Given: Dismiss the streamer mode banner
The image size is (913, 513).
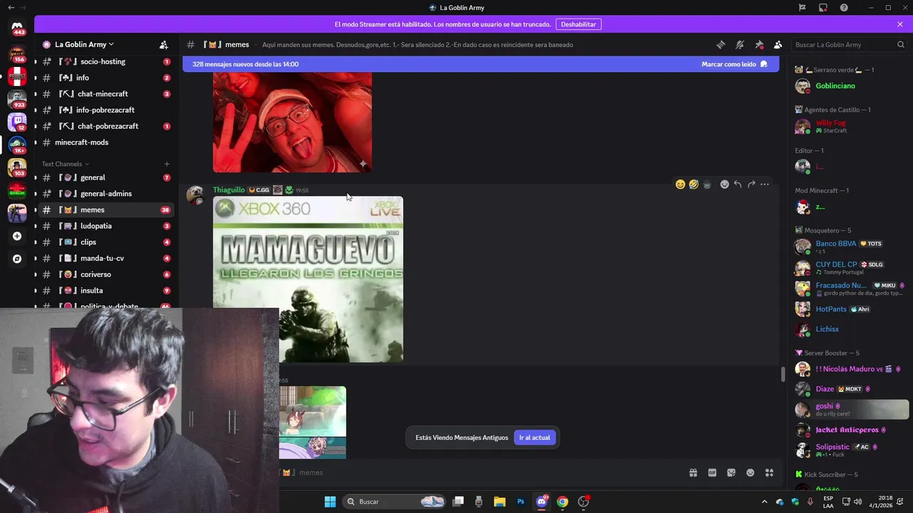Looking at the screenshot, I should pyautogui.click(x=900, y=24).
